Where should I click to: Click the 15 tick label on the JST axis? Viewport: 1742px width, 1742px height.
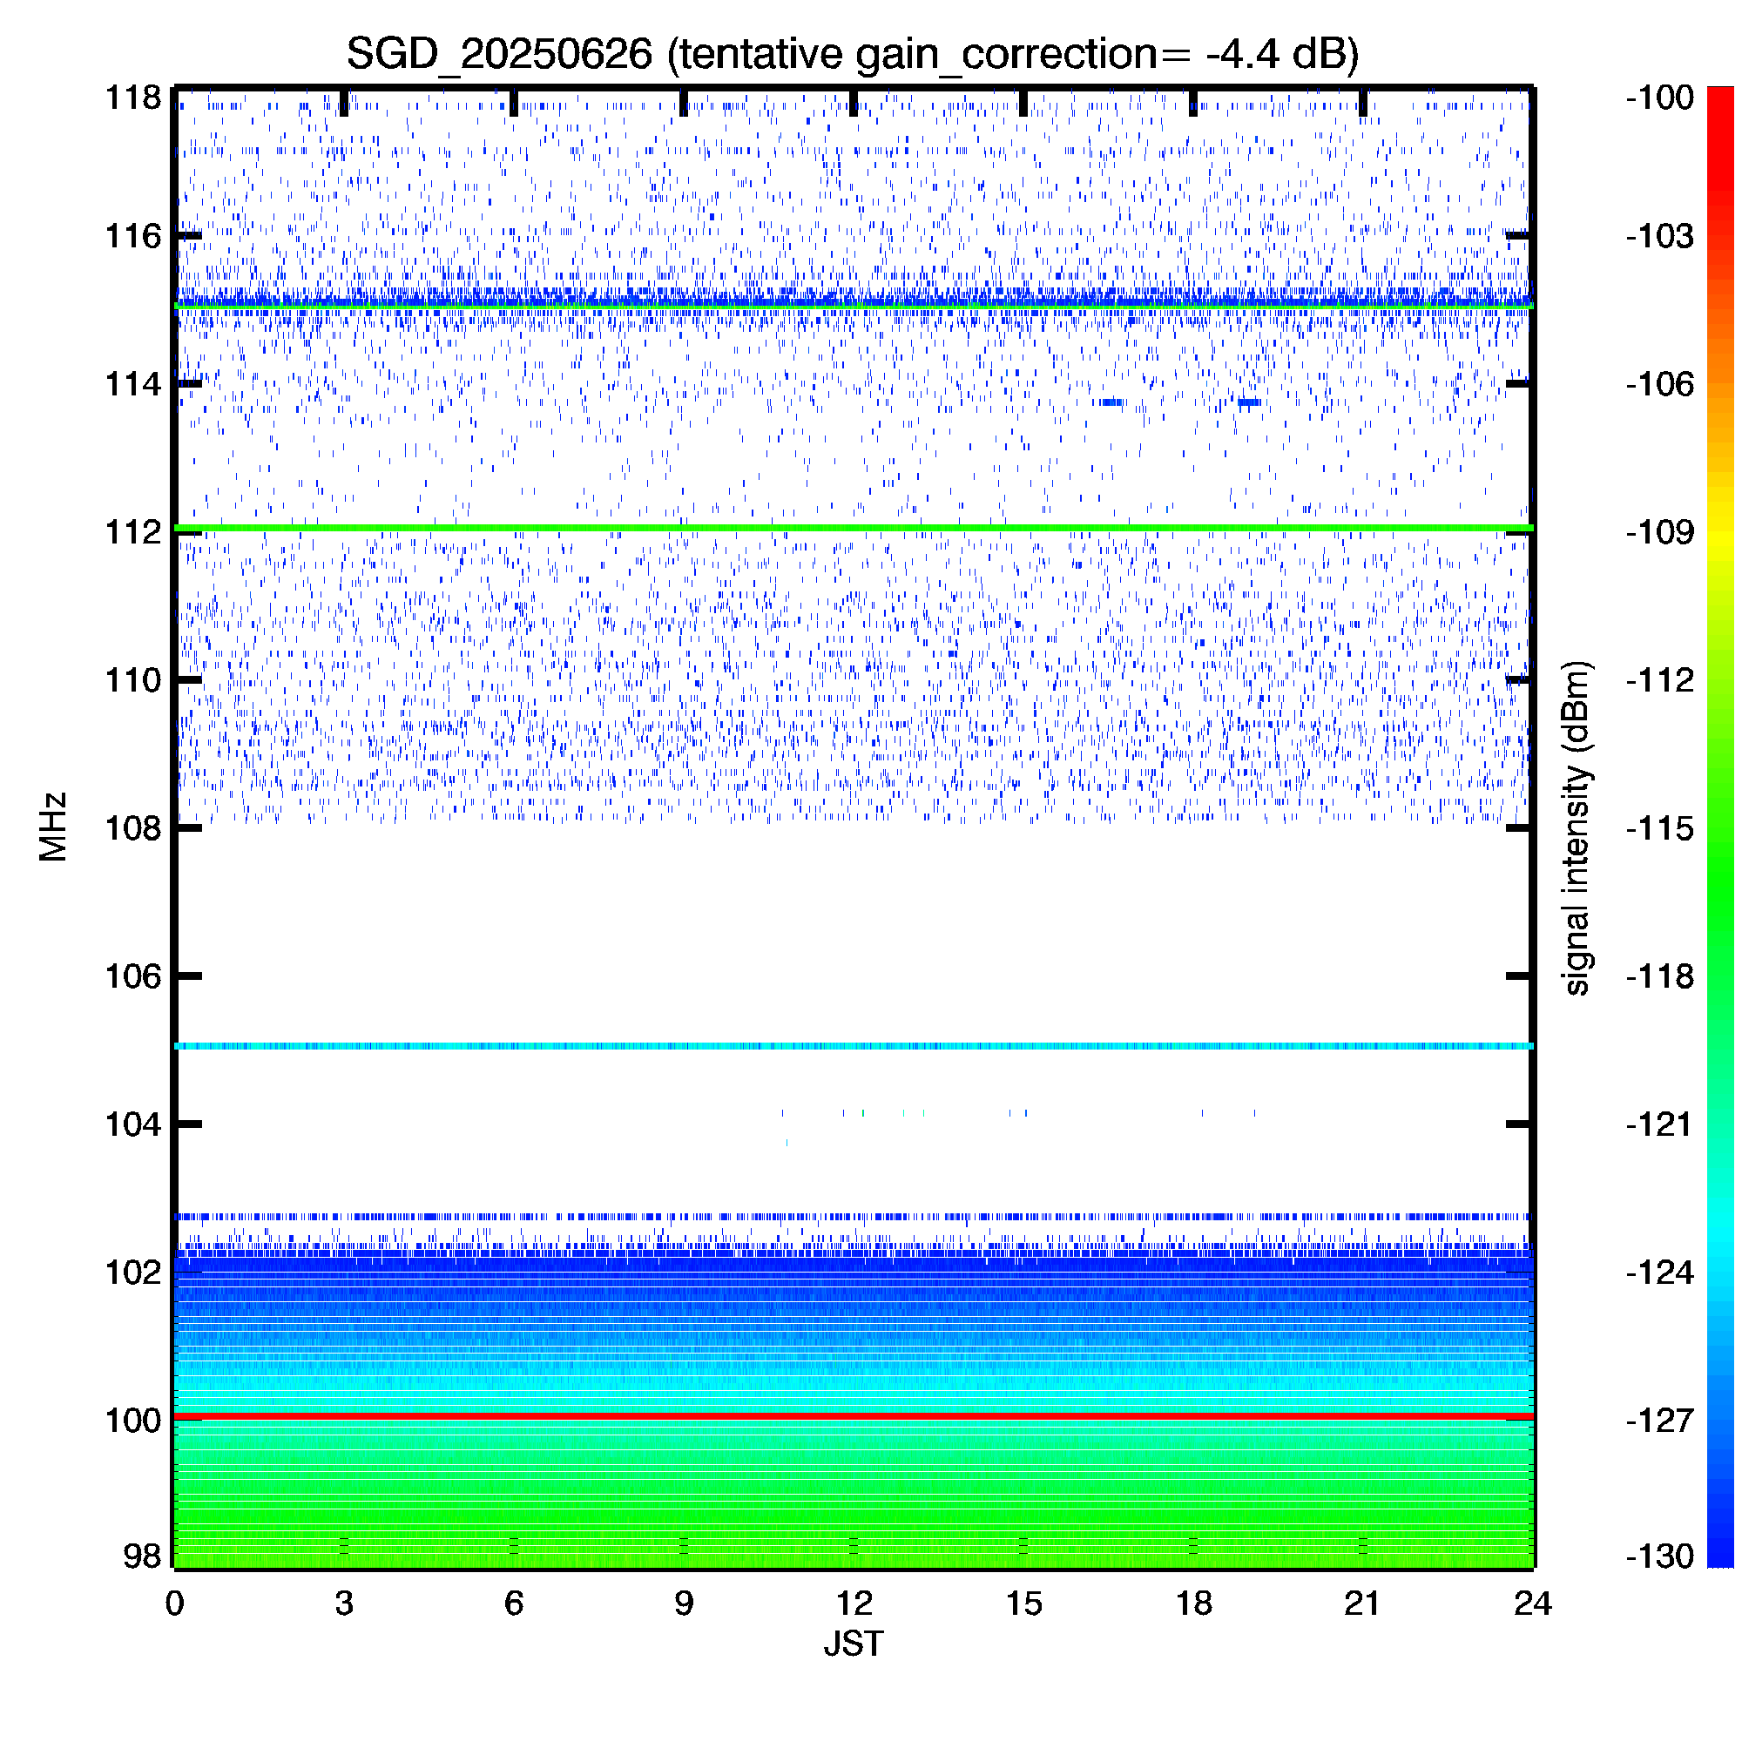1023,1604
